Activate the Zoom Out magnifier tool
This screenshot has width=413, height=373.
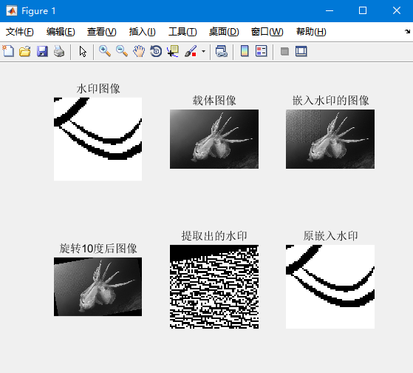(x=122, y=51)
